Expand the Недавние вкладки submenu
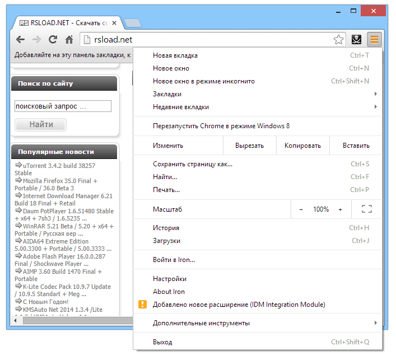This screenshot has width=396, height=360. [x=258, y=107]
